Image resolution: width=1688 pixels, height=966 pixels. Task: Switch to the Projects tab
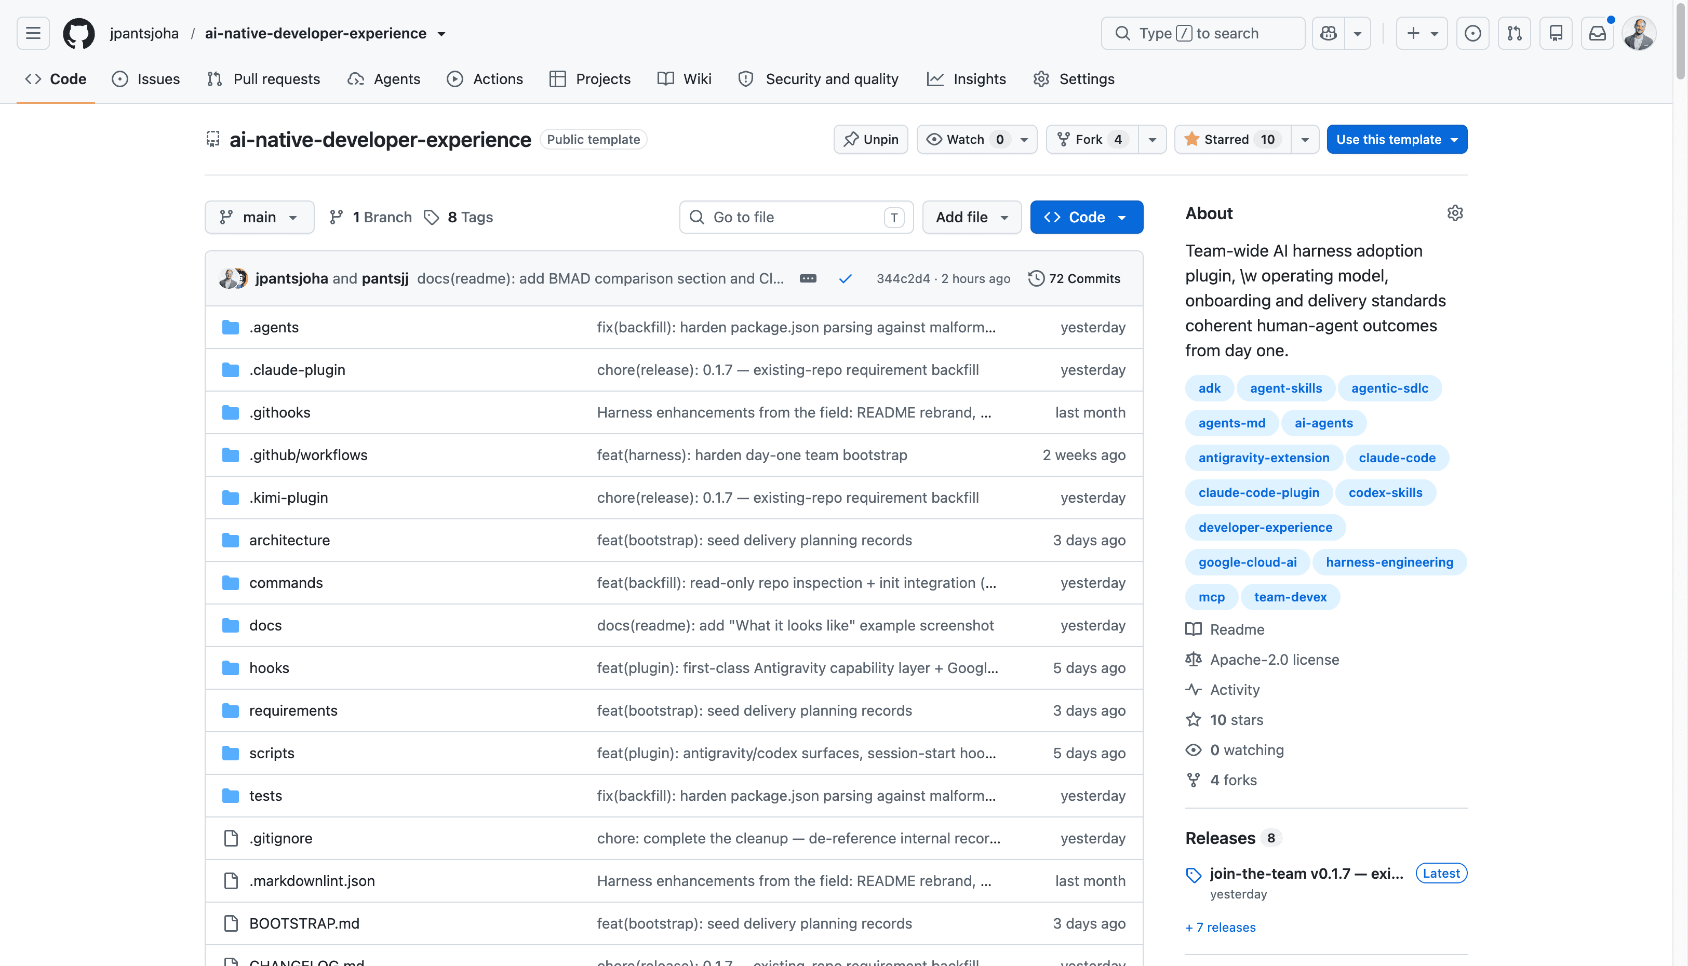[590, 79]
